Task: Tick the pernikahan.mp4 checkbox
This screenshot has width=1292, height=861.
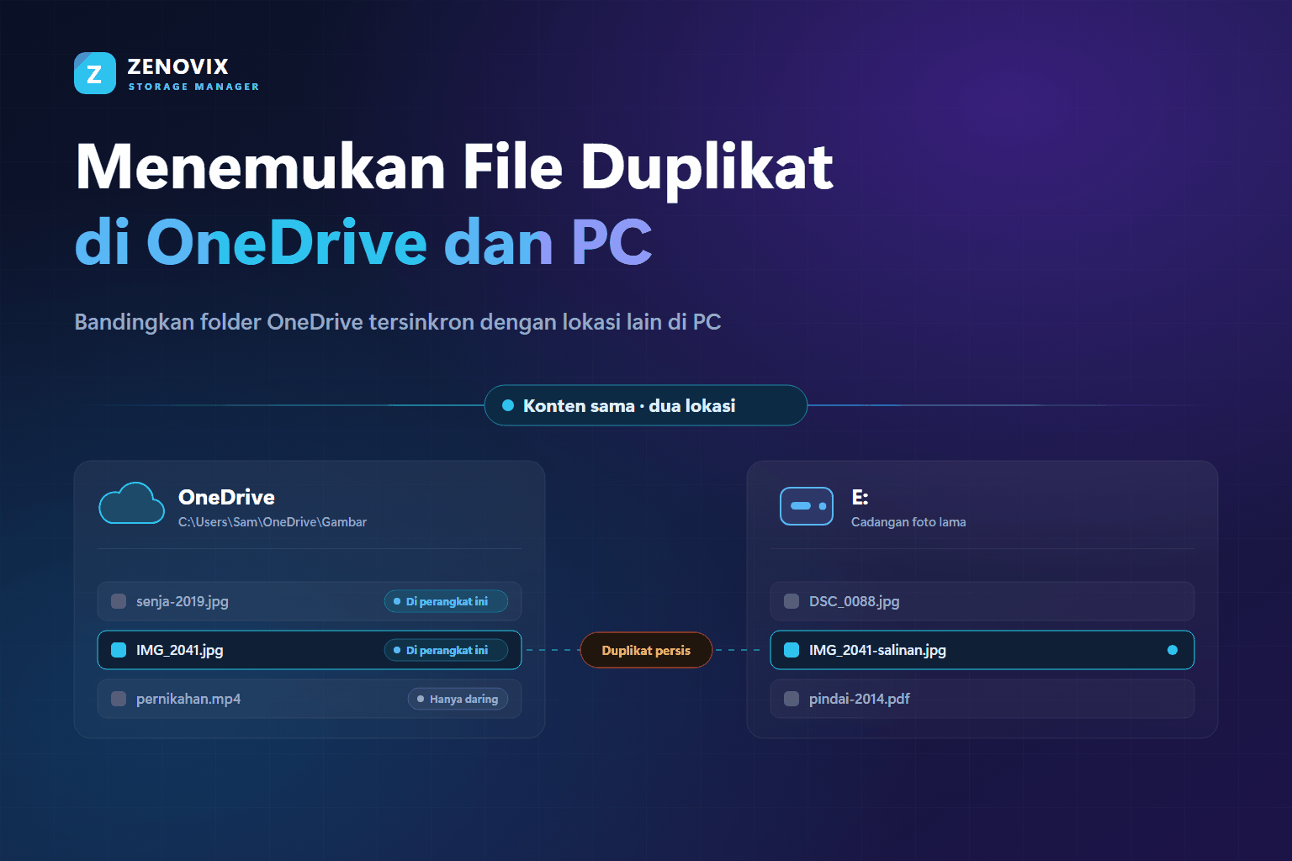Action: (x=119, y=699)
